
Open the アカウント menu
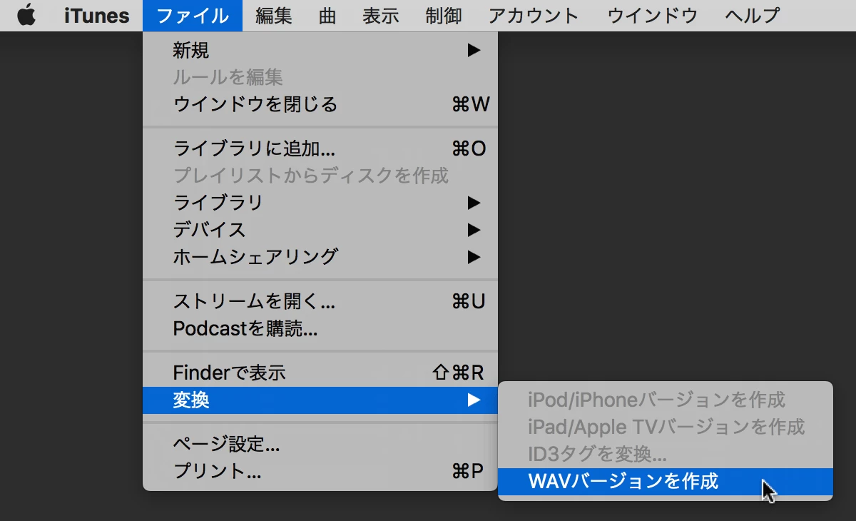point(534,16)
